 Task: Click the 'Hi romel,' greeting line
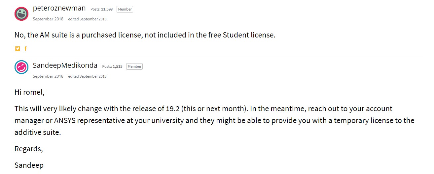click(29, 92)
